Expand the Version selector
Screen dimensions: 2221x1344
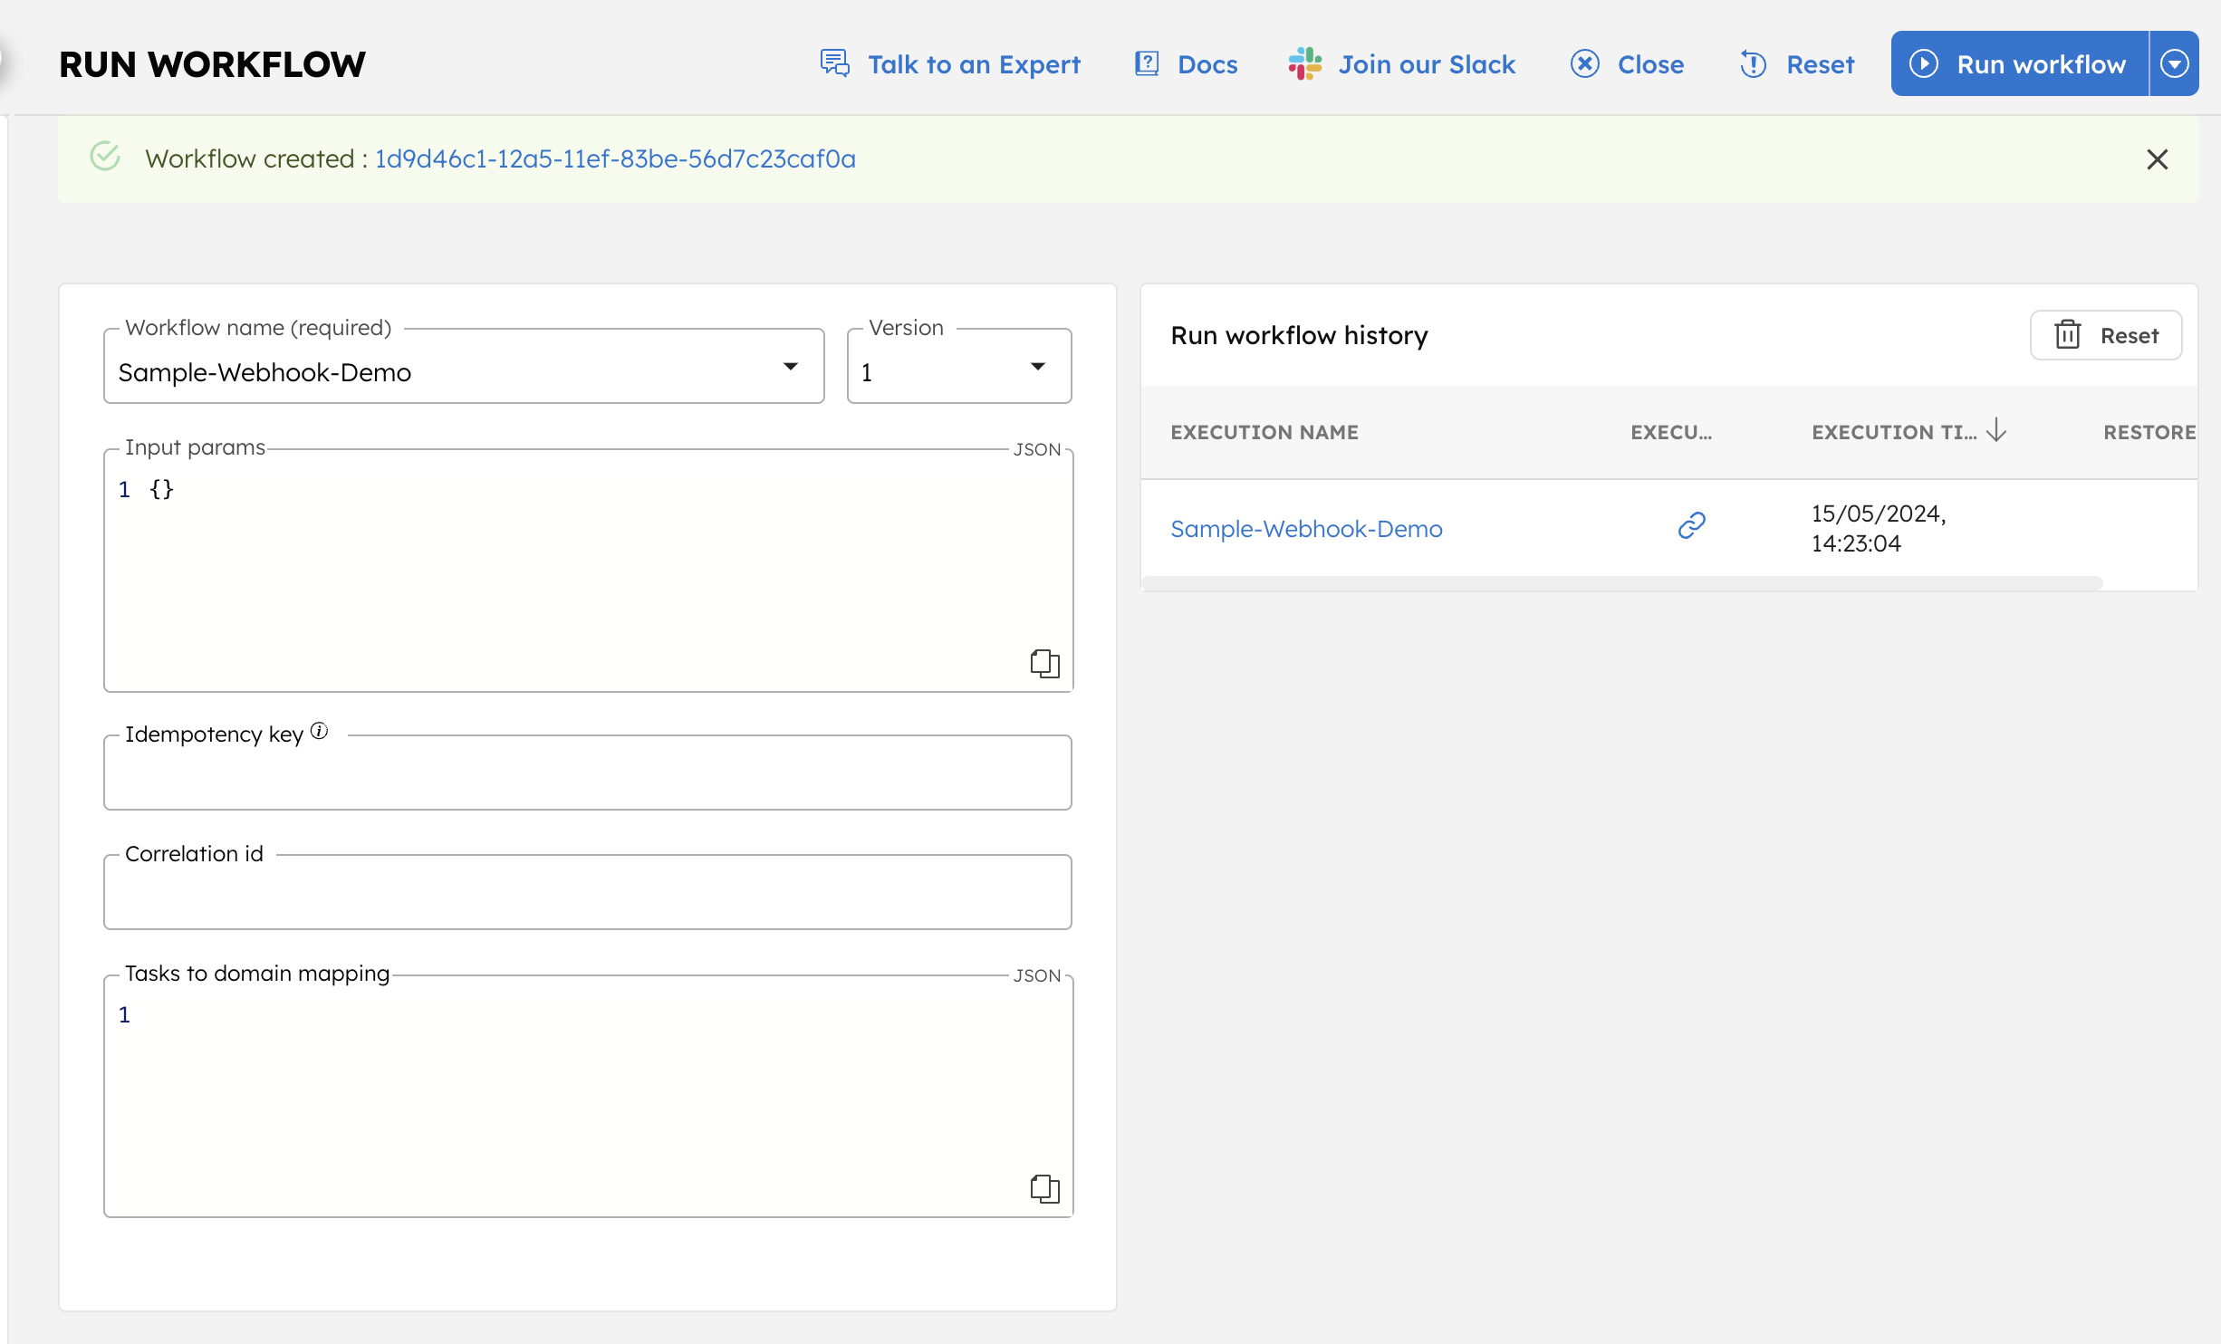point(1038,366)
